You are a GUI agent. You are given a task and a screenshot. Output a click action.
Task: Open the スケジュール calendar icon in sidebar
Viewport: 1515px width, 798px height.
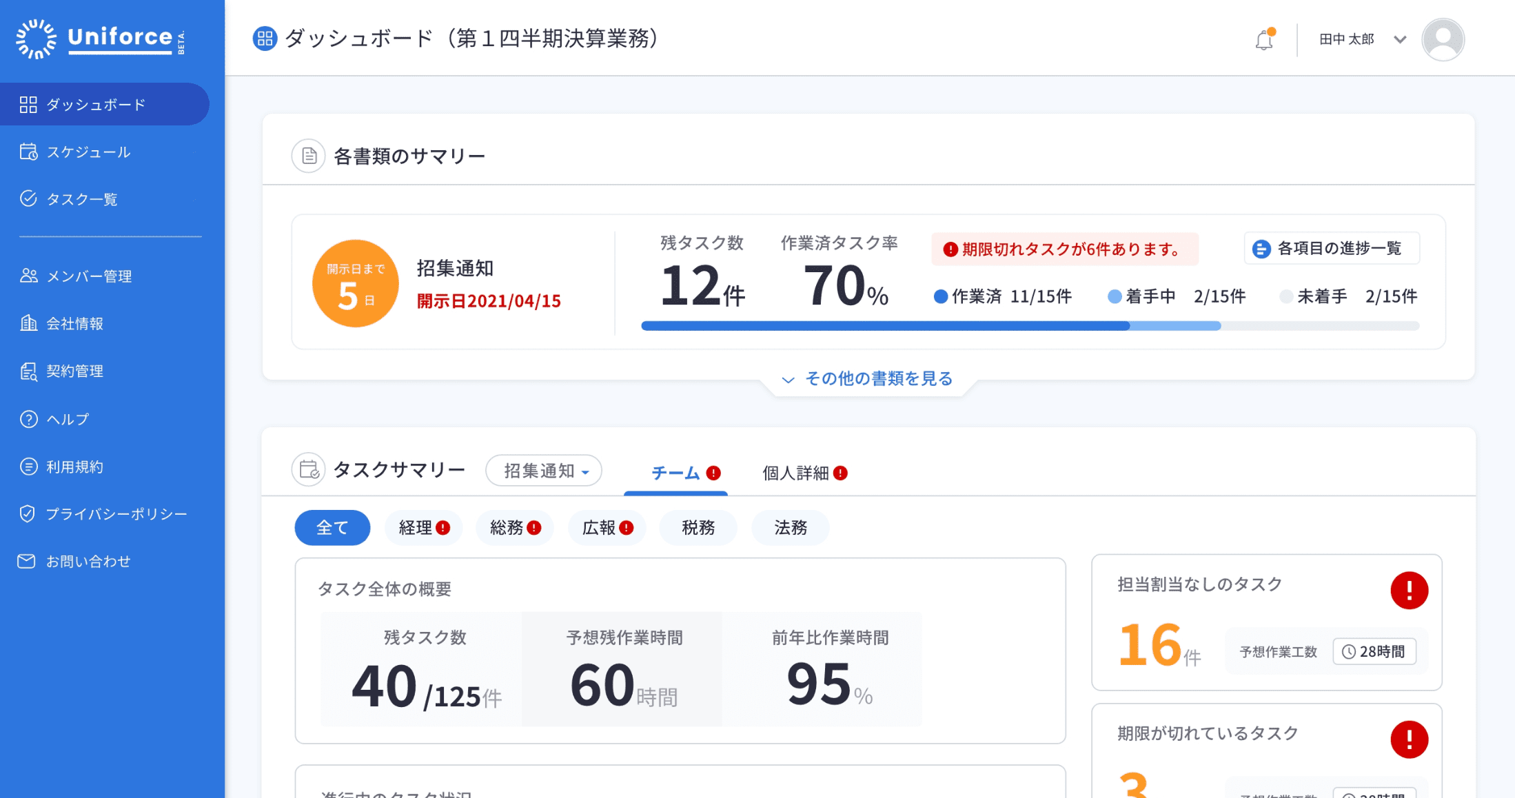(x=28, y=152)
